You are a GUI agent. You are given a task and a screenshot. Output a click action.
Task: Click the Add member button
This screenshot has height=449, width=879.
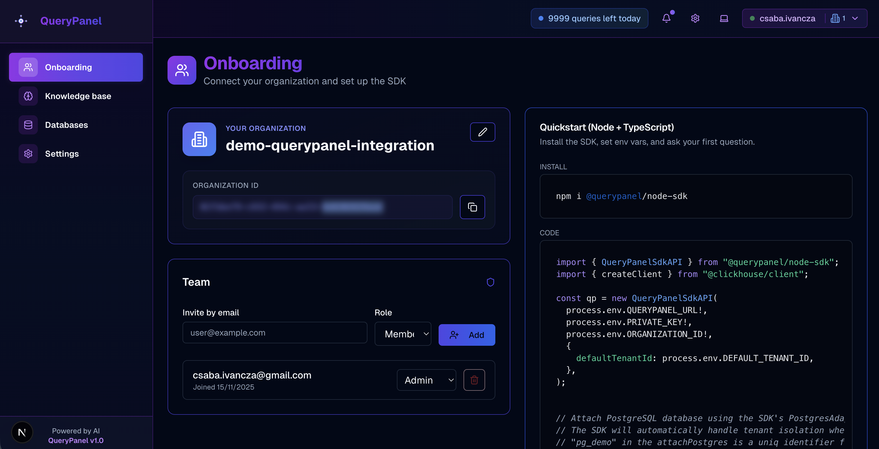click(x=467, y=335)
